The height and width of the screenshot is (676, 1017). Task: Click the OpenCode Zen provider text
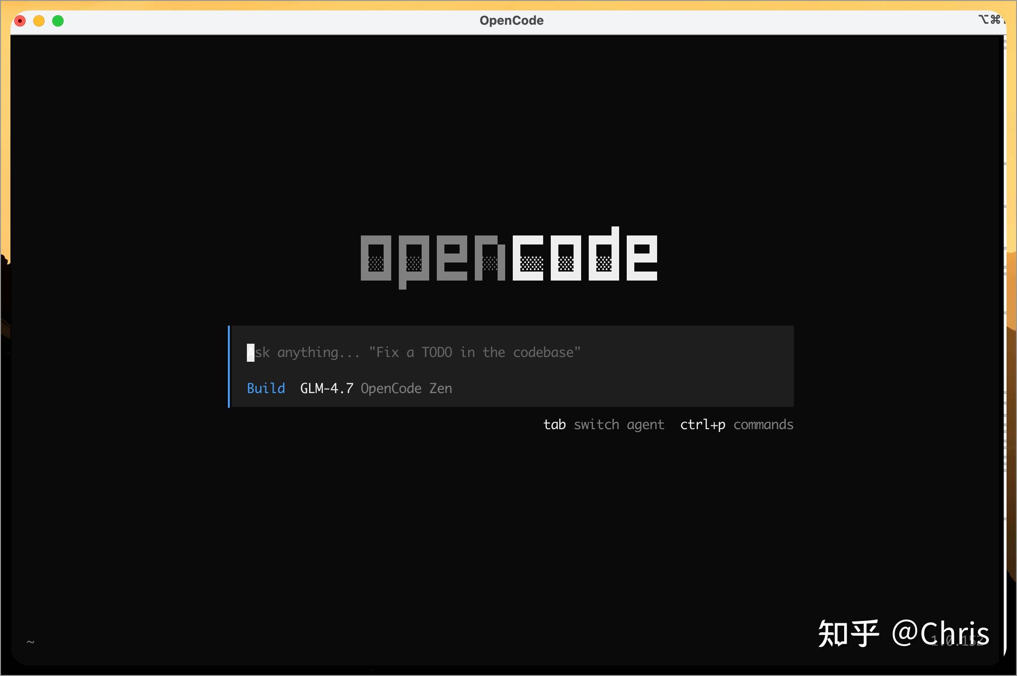coord(406,388)
